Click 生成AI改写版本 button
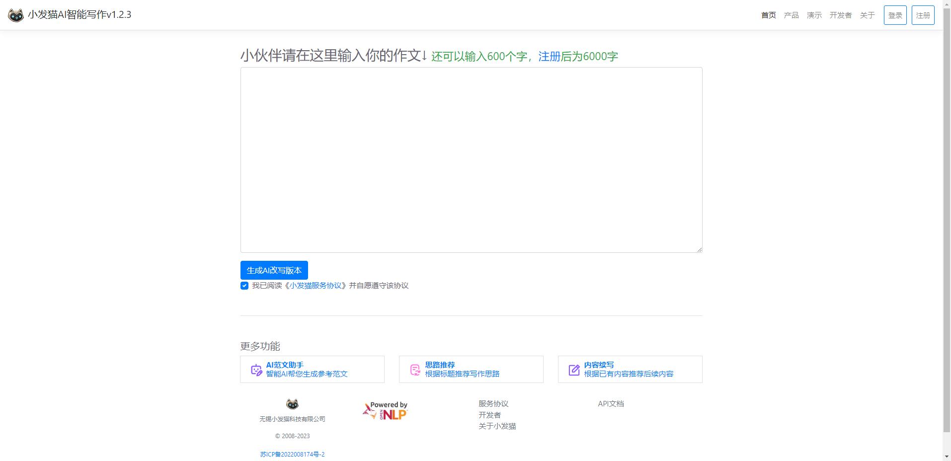The width and height of the screenshot is (951, 461). 274,270
